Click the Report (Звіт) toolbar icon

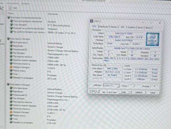[11, 8]
